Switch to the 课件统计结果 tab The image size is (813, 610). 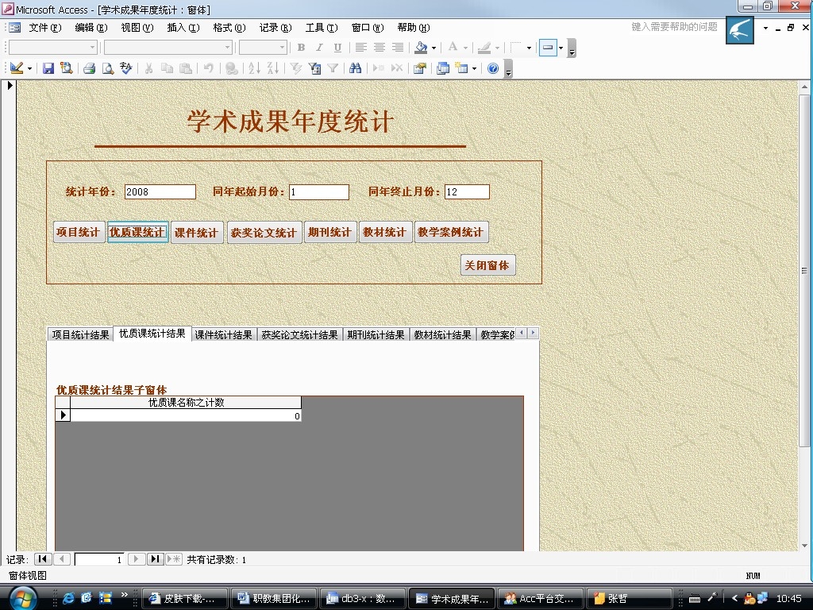[223, 335]
